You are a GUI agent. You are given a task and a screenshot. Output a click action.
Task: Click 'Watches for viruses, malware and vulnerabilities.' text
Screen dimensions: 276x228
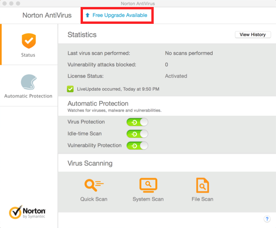click(114, 110)
